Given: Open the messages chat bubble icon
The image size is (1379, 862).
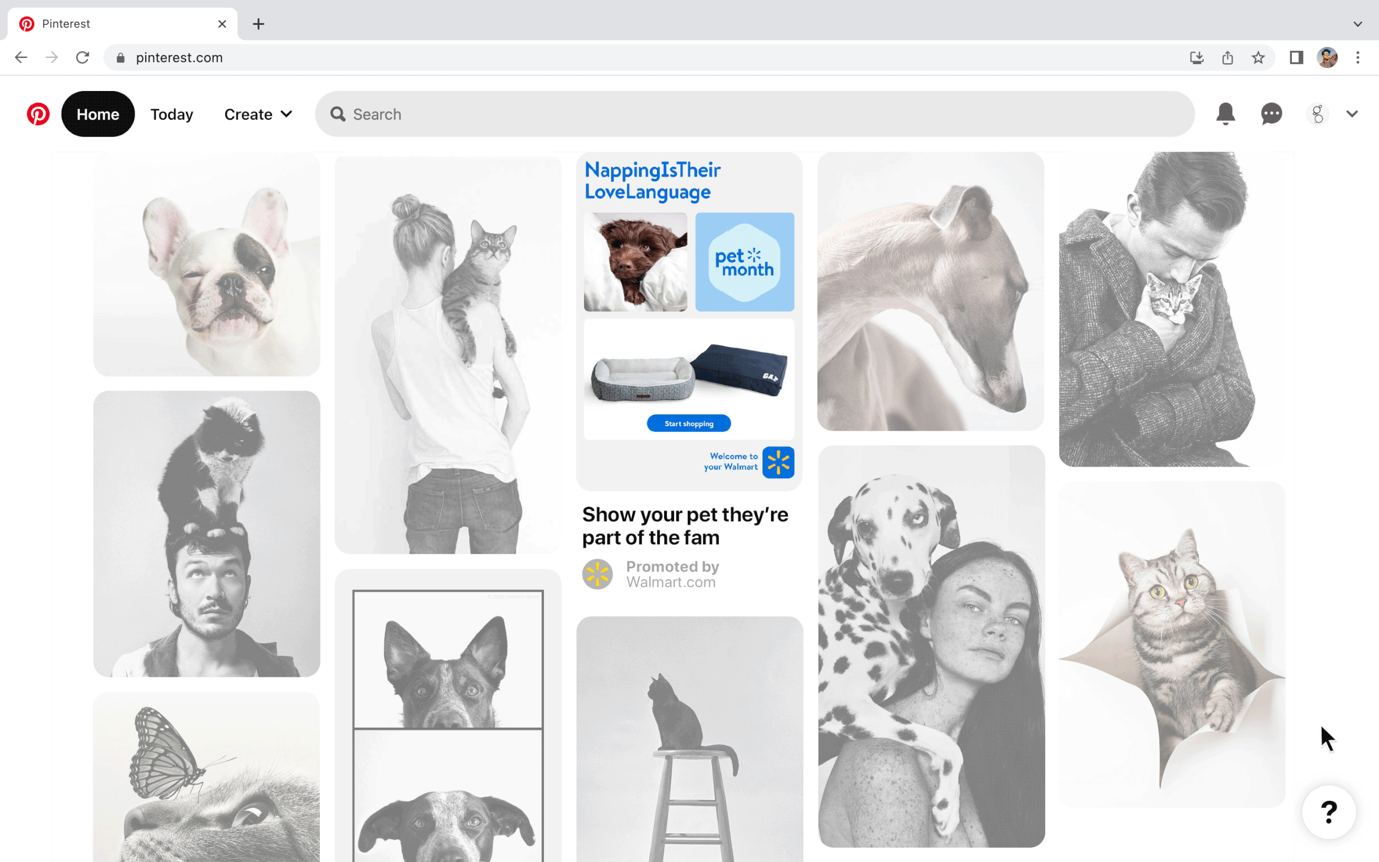Looking at the screenshot, I should tap(1271, 114).
